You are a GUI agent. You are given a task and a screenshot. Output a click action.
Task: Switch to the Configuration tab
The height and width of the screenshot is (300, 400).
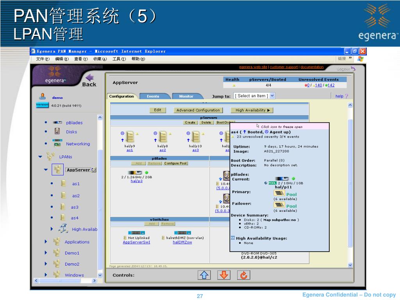click(x=122, y=96)
